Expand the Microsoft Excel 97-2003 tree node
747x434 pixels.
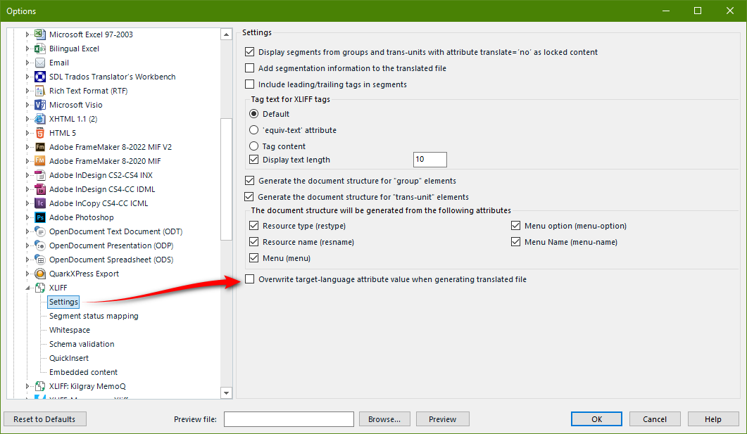point(27,34)
